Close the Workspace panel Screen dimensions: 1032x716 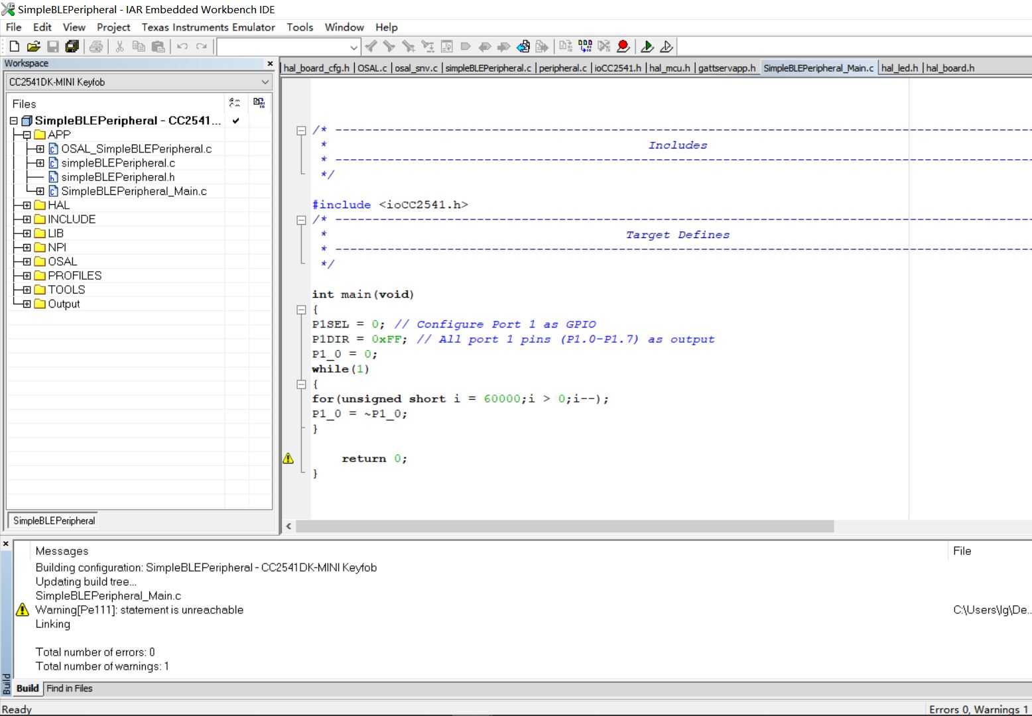pyautogui.click(x=270, y=64)
